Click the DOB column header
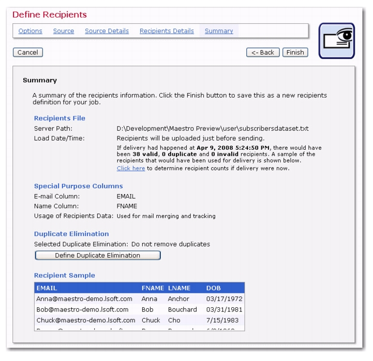The image size is (373, 361). [x=213, y=288]
